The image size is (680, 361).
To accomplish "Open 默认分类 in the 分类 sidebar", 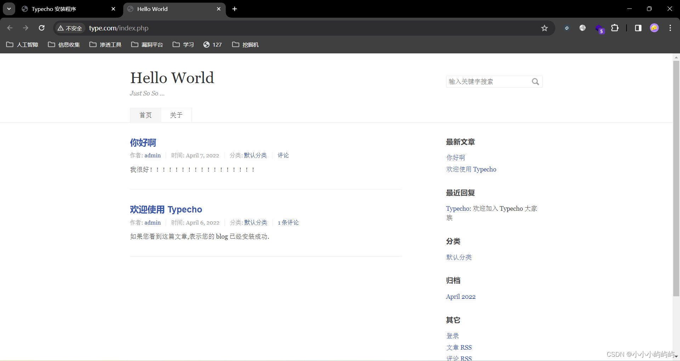I will [x=459, y=257].
